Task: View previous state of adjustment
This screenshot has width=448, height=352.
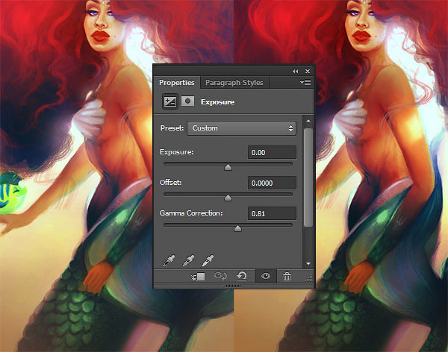Action: coord(220,276)
